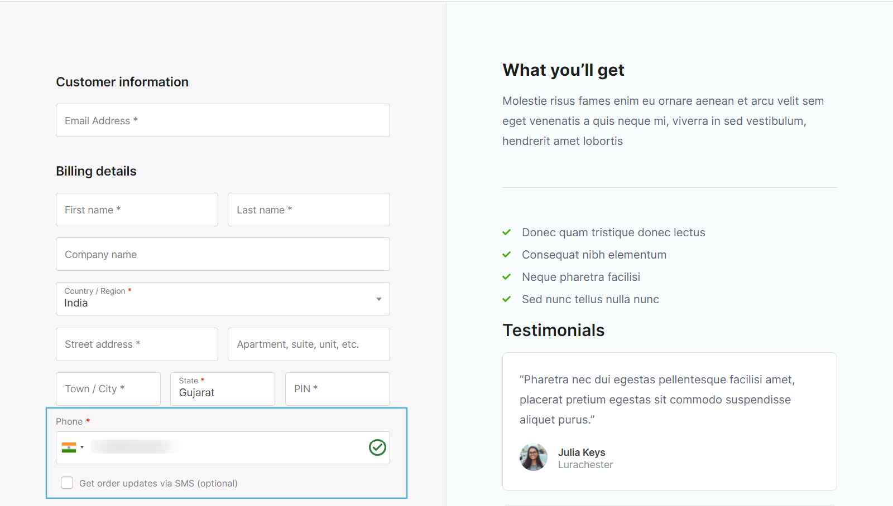The height and width of the screenshot is (506, 893).
Task: Open the State dropdown showing Gujarat
Action: pos(222,389)
